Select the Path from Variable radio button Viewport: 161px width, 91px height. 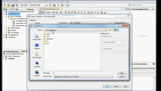point(102,42)
